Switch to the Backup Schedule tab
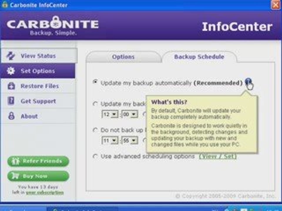The height and width of the screenshot is (211, 282). click(199, 57)
